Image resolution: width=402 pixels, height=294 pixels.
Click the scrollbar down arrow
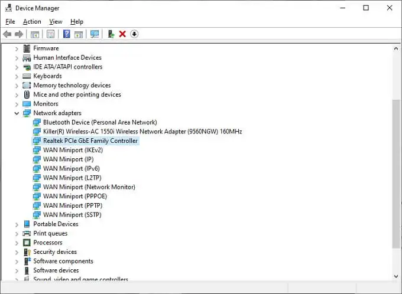coord(396,276)
